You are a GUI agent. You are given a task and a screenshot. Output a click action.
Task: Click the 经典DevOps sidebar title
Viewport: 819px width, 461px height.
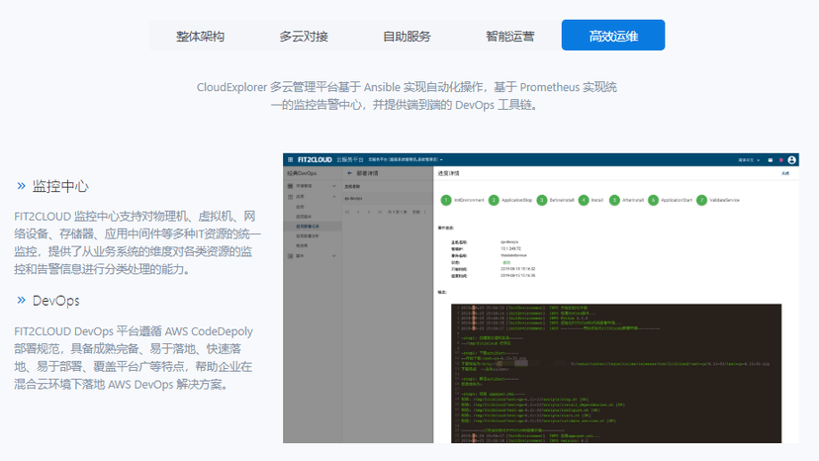(x=302, y=173)
